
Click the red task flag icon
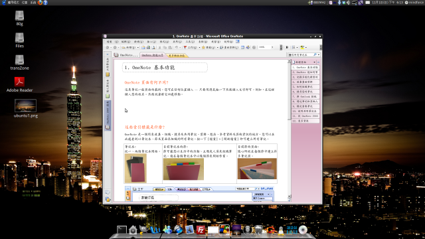pyautogui.click(x=185, y=47)
